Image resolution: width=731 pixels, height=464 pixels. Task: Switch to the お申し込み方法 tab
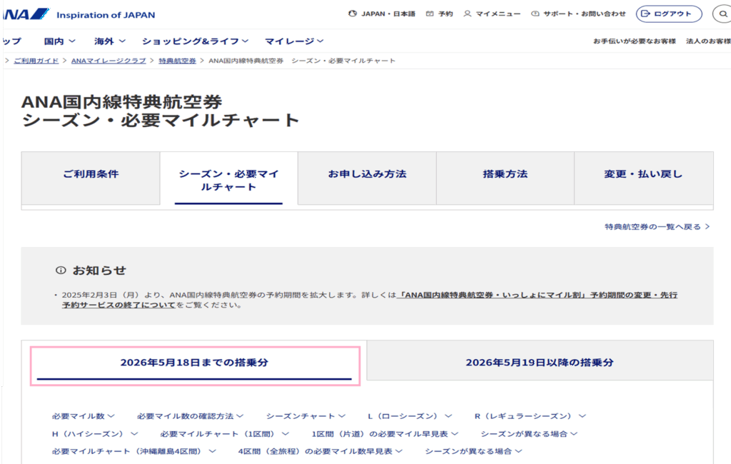point(367,178)
